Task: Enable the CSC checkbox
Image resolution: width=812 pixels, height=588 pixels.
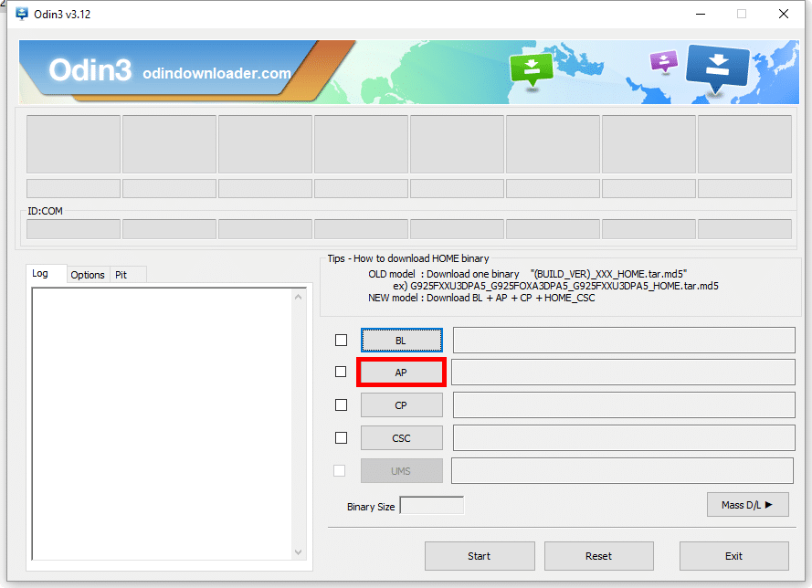Action: [342, 438]
